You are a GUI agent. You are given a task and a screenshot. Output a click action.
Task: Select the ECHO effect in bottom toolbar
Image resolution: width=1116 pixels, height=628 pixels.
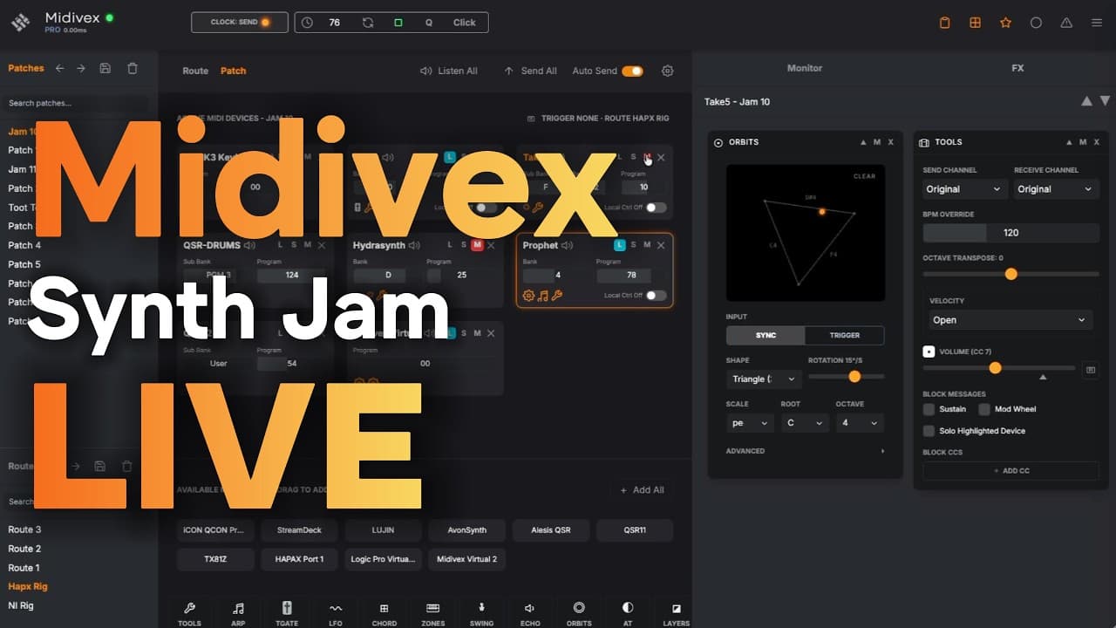point(530,614)
